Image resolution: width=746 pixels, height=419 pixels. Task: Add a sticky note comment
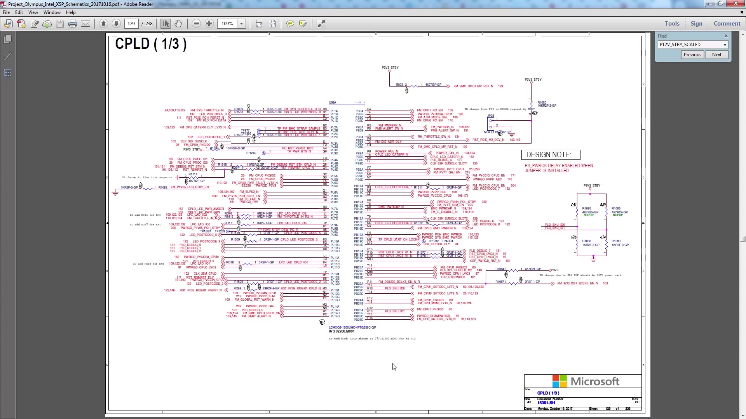click(290, 24)
